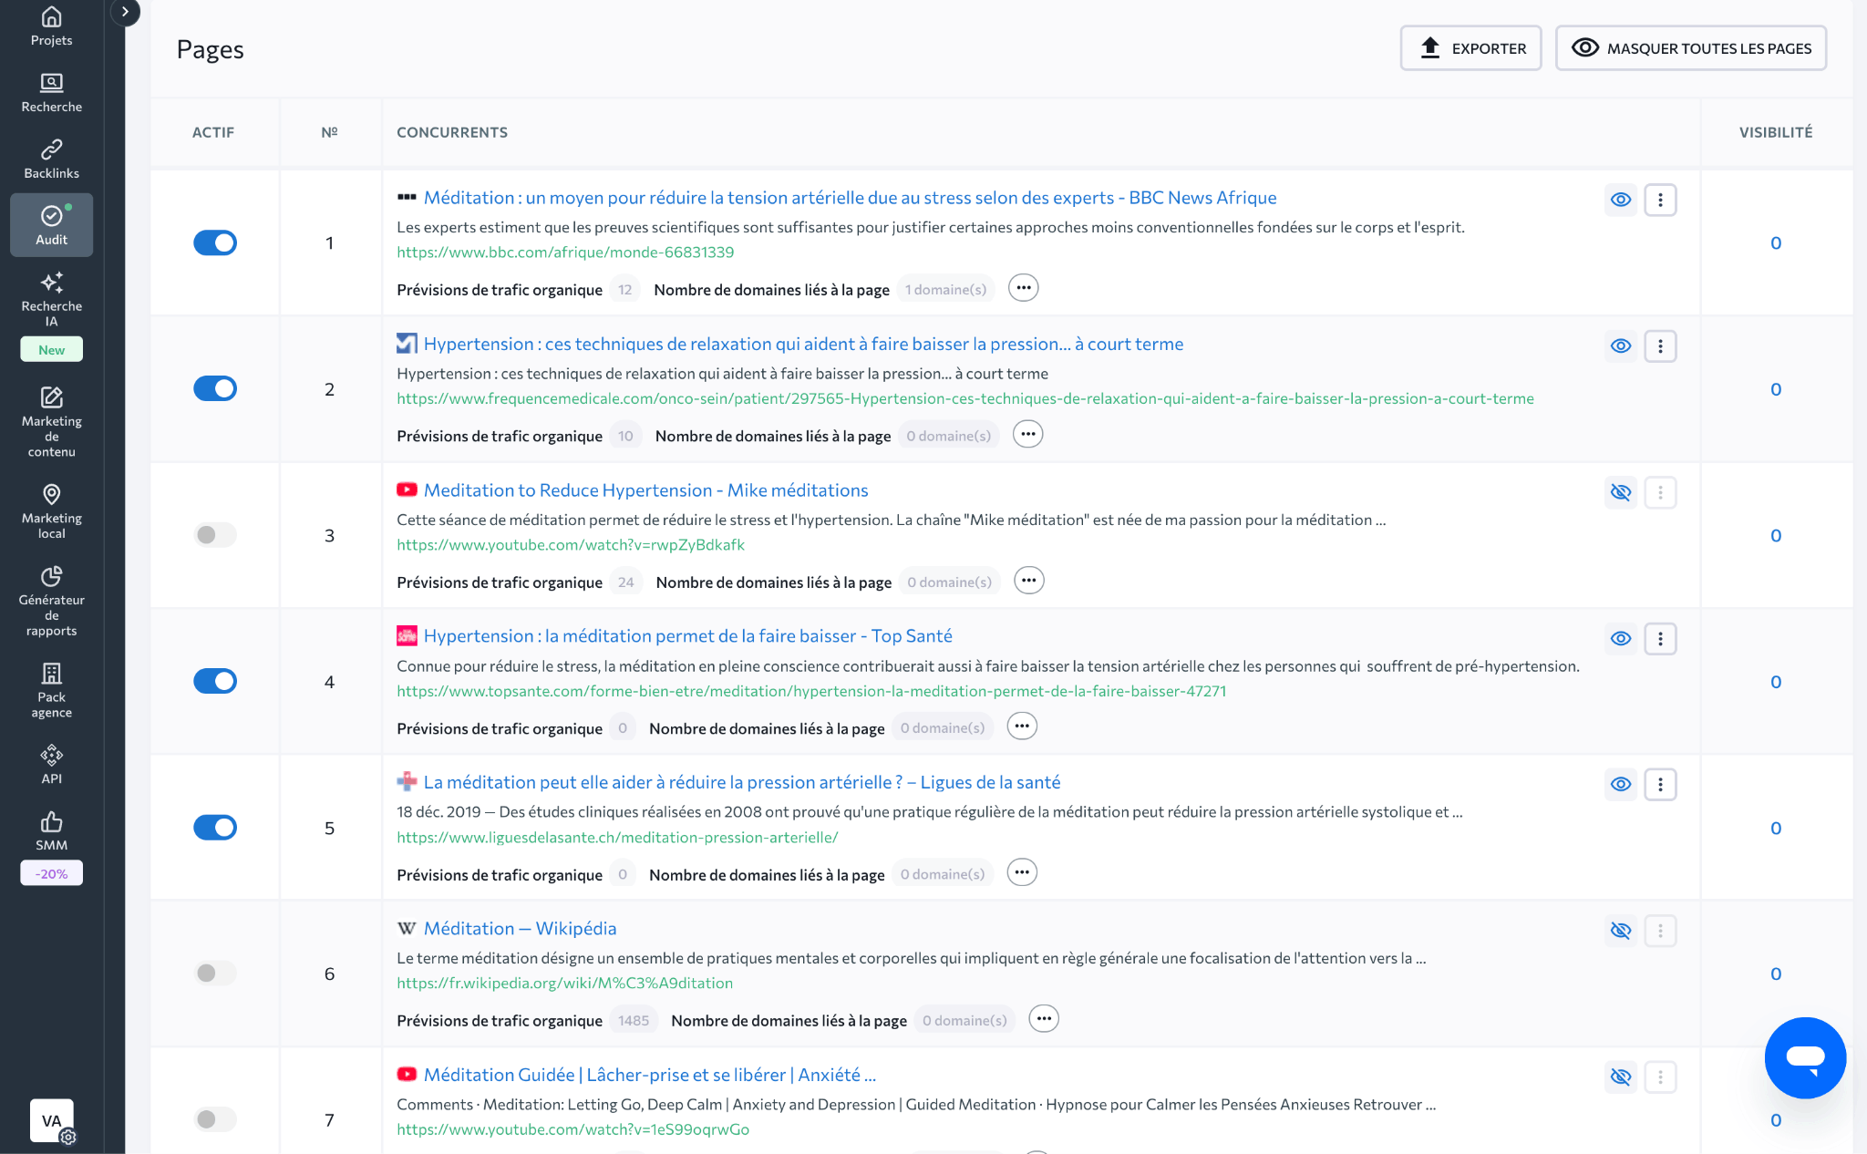Visit the fr.wikipedia.org URL
Viewport: 1867px width, 1154px height.
(x=564, y=983)
